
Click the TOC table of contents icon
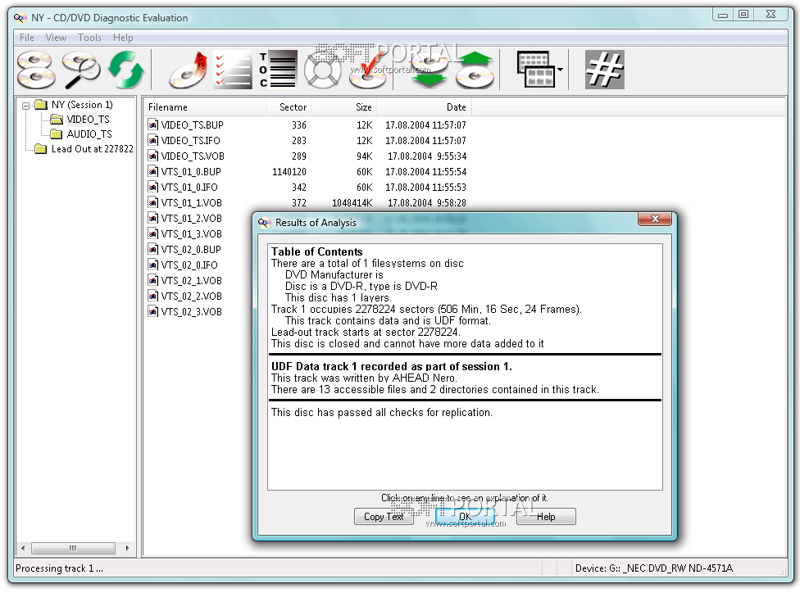pyautogui.click(x=278, y=70)
